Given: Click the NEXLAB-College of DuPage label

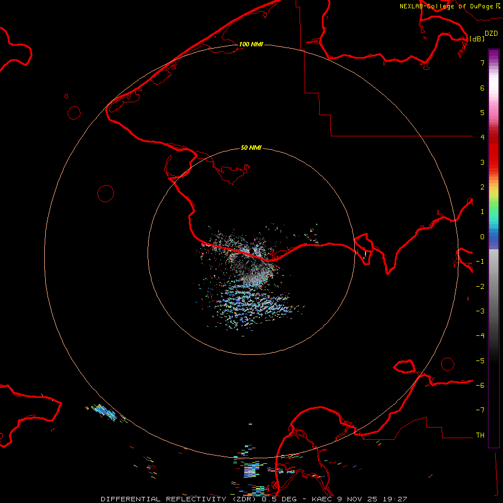Looking at the screenshot, I should click(446, 6).
